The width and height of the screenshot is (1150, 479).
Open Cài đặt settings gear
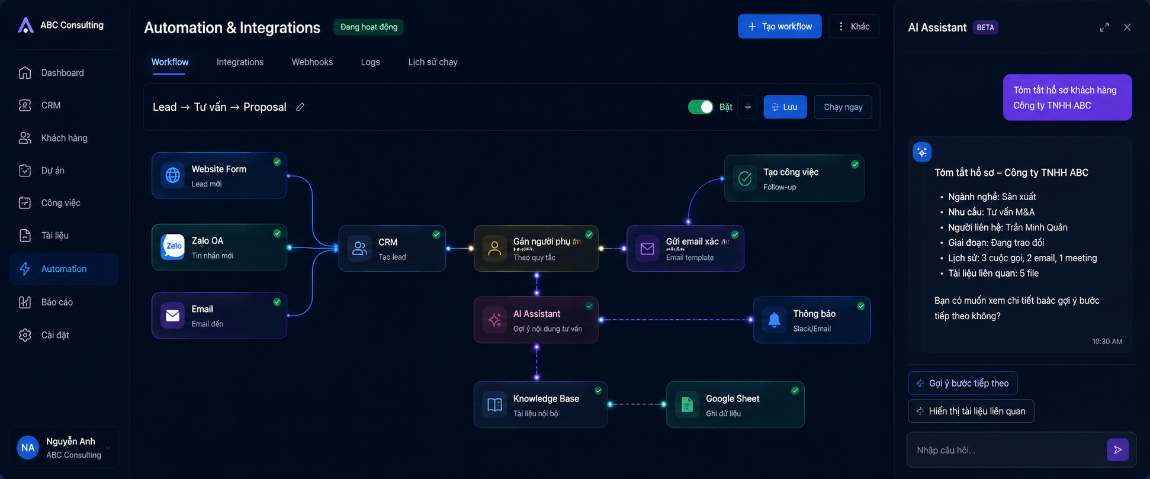[25, 335]
